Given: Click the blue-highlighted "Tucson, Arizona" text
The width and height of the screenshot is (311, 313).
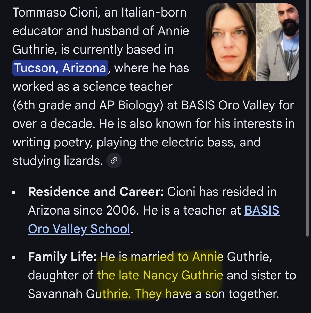Looking at the screenshot, I should pos(60,68).
